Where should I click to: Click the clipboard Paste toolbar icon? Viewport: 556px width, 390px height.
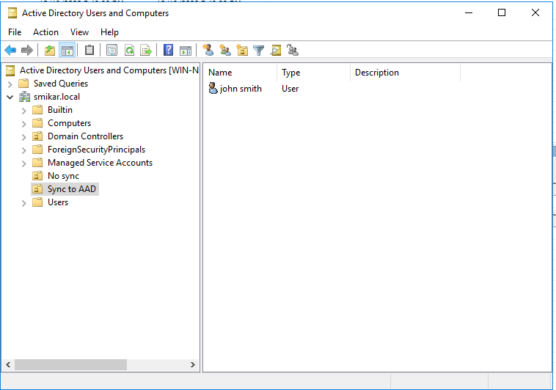(x=89, y=51)
